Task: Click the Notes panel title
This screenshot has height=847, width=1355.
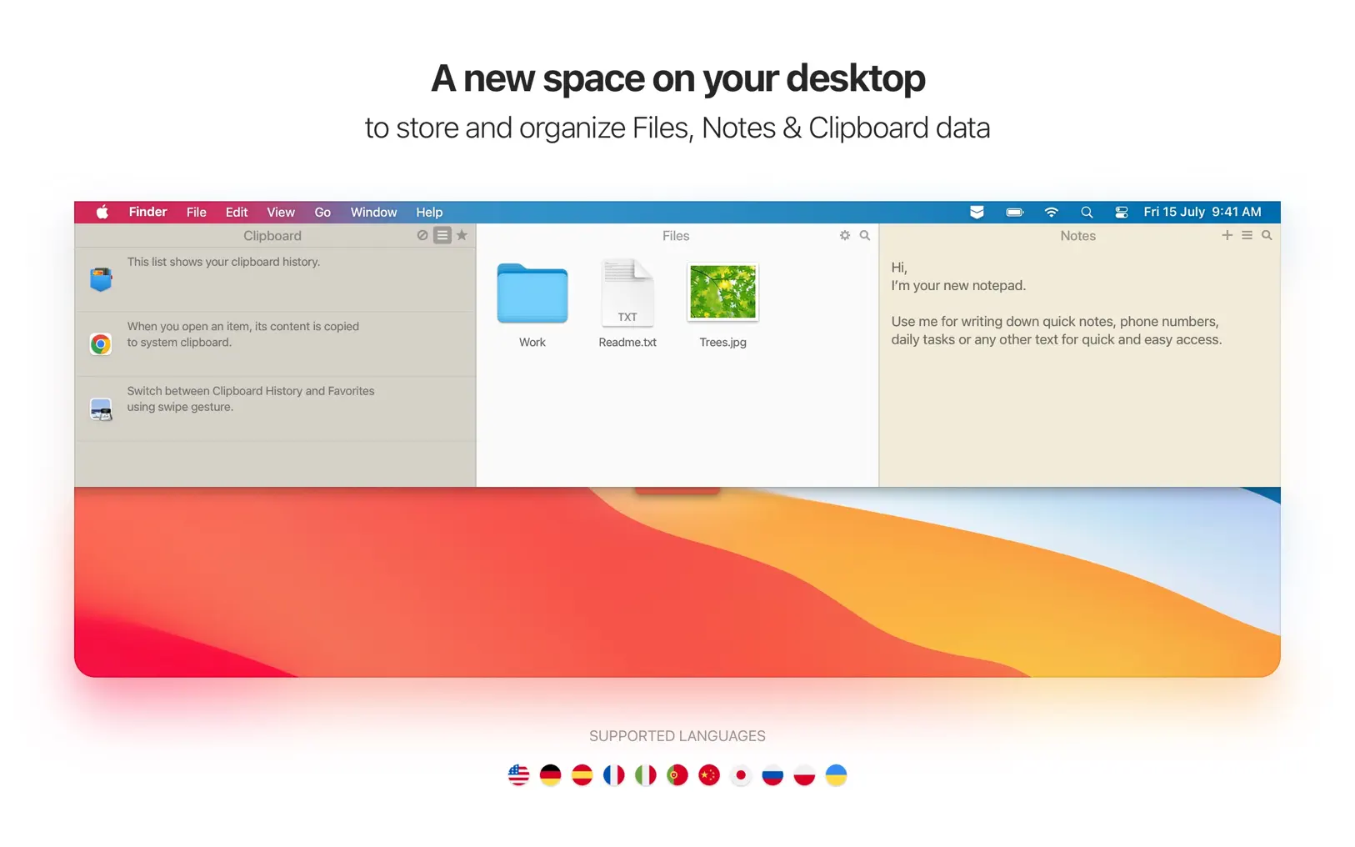Action: coord(1077,236)
